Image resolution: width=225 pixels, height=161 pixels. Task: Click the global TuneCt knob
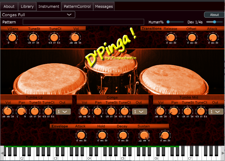tap(54, 38)
